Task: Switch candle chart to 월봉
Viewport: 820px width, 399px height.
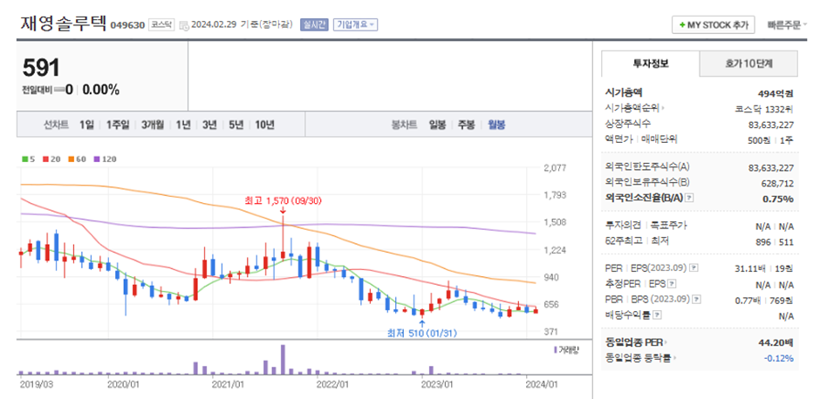Action: [x=496, y=125]
